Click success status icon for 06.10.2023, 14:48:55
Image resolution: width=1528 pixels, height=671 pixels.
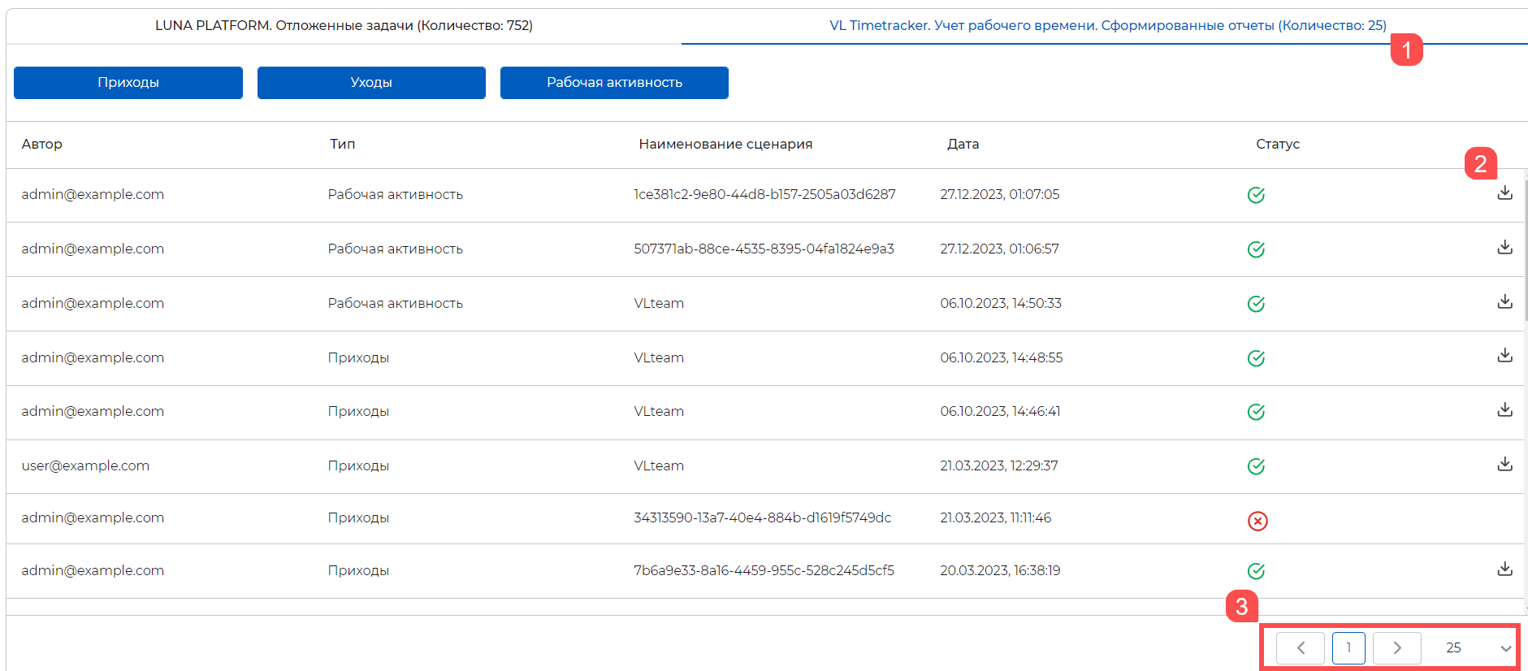[x=1256, y=358]
